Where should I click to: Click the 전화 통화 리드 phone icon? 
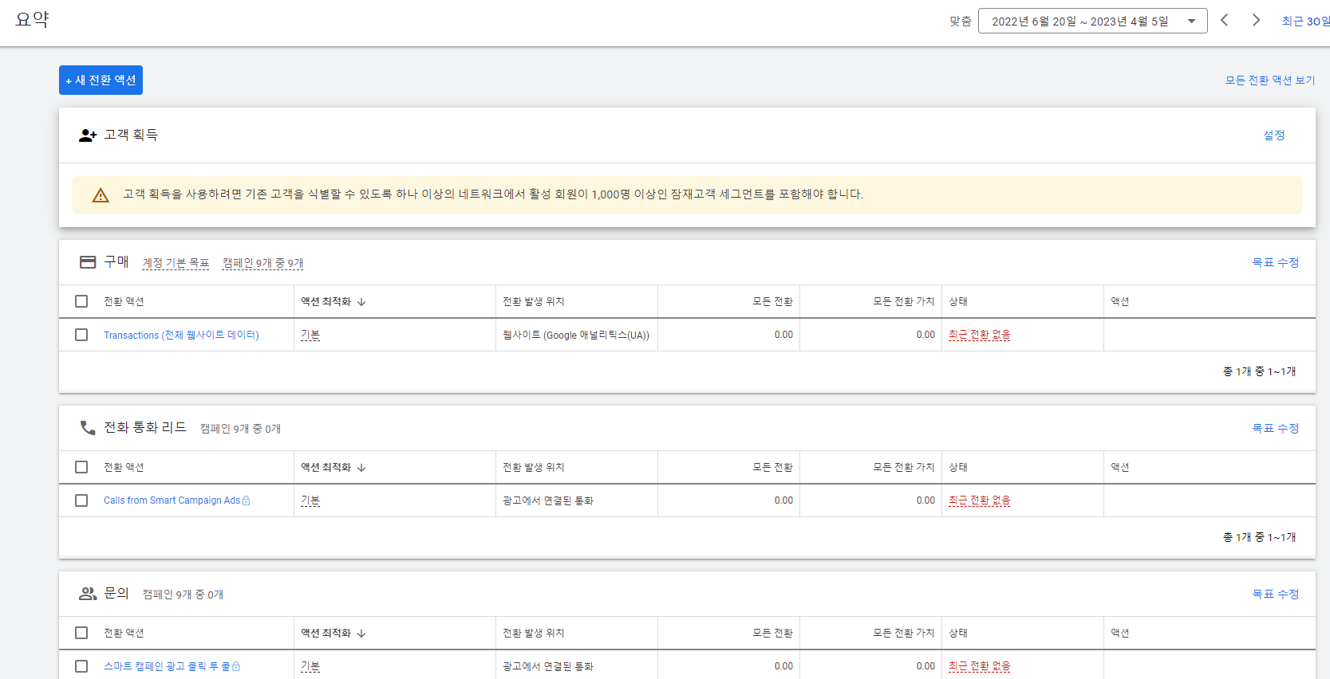coord(88,428)
